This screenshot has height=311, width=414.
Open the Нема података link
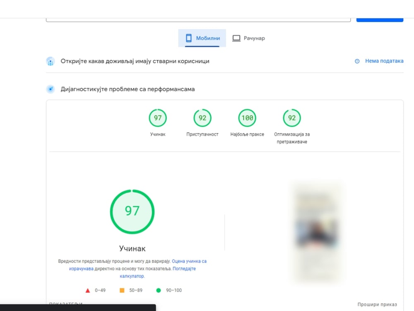tap(384, 61)
